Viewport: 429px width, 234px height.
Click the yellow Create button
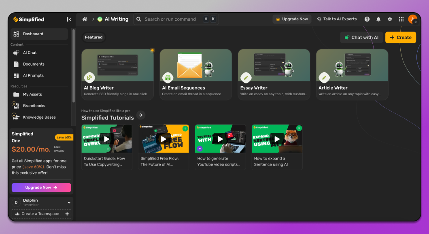pyautogui.click(x=401, y=37)
